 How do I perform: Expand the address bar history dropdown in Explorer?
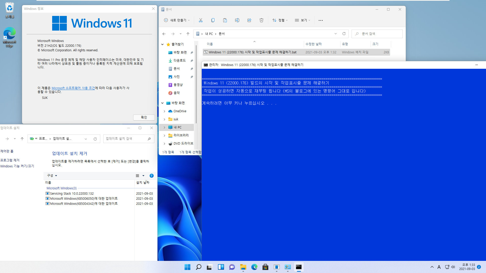tap(336, 34)
